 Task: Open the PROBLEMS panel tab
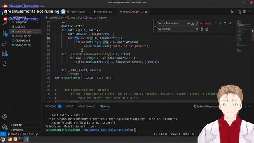point(51,106)
